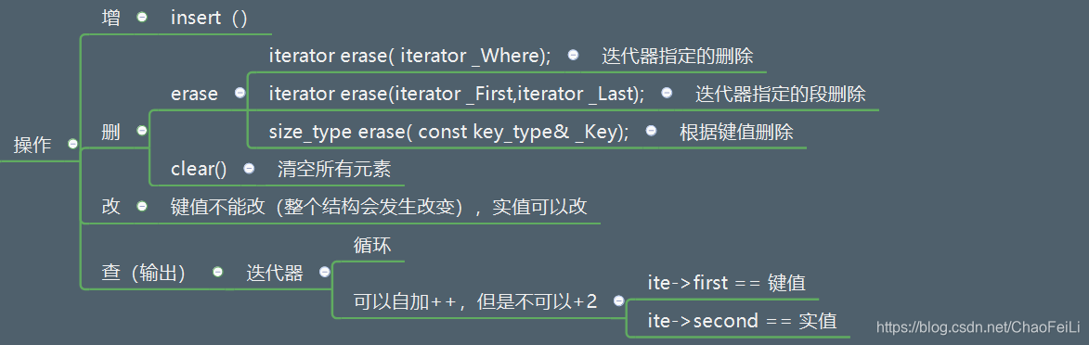Collapse the 删 node toggle circle
Viewport: 1089px width, 345px height.
pos(142,131)
